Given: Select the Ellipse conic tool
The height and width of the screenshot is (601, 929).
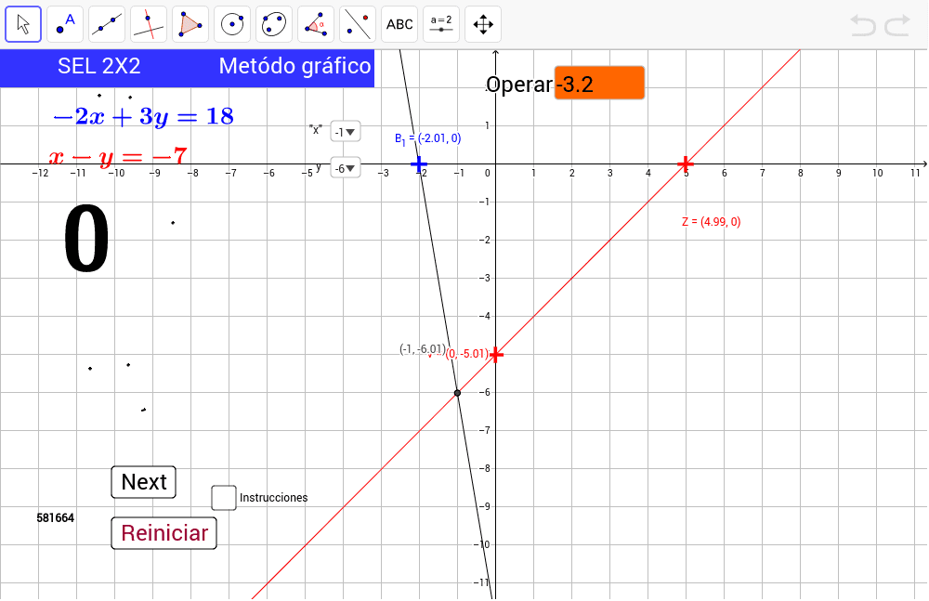Looking at the screenshot, I should click(274, 24).
